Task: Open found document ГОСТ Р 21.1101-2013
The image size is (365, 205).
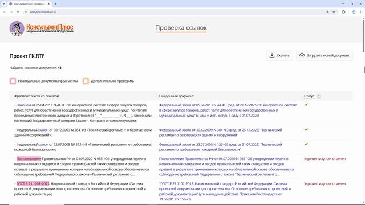Action: [225, 191]
